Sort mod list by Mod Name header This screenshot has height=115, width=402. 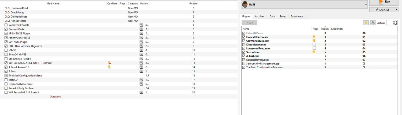53,3
